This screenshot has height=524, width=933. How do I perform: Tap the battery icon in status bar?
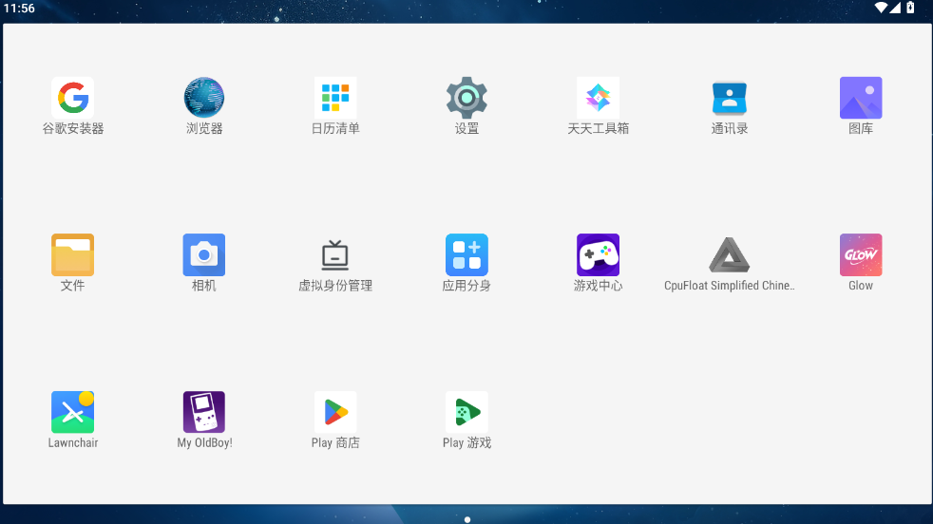(x=910, y=8)
